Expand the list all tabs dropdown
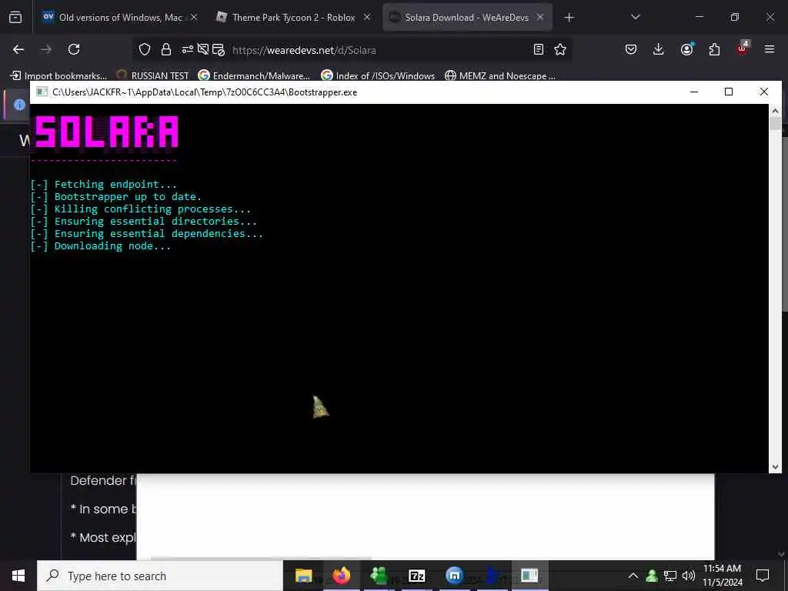This screenshot has width=788, height=591. click(x=635, y=17)
